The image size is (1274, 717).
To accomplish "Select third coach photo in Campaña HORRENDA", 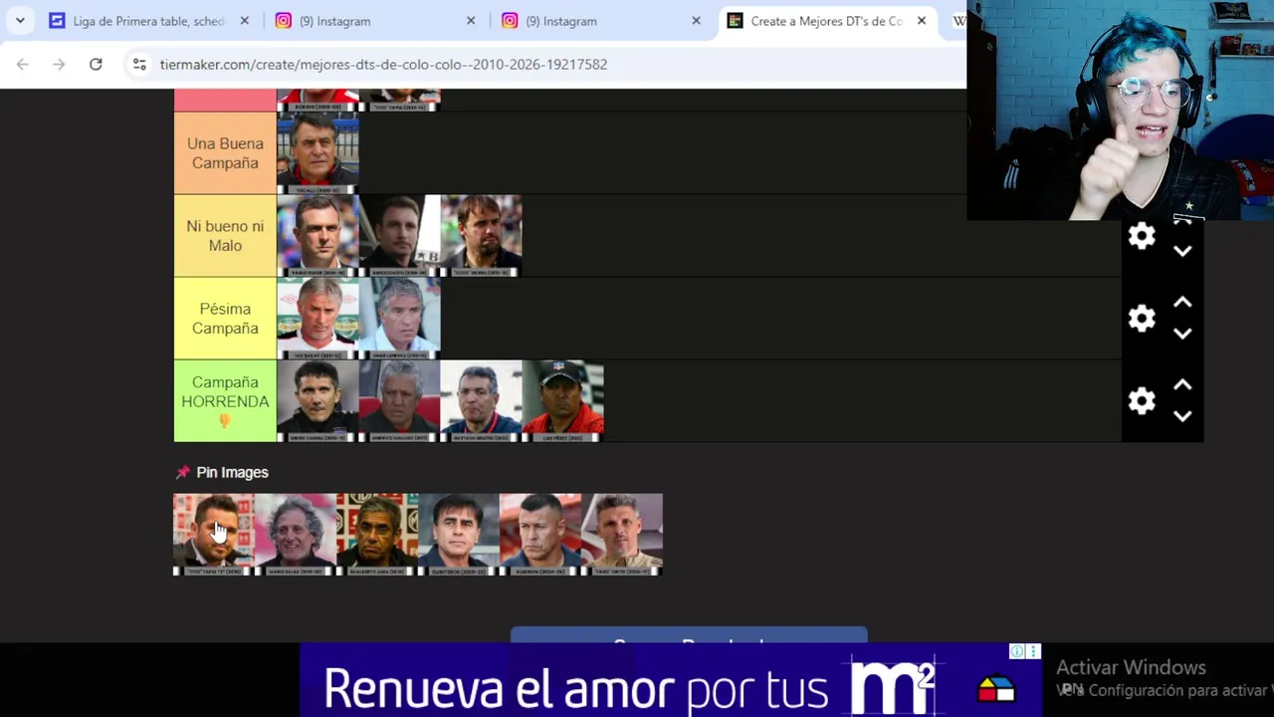I will [x=481, y=401].
